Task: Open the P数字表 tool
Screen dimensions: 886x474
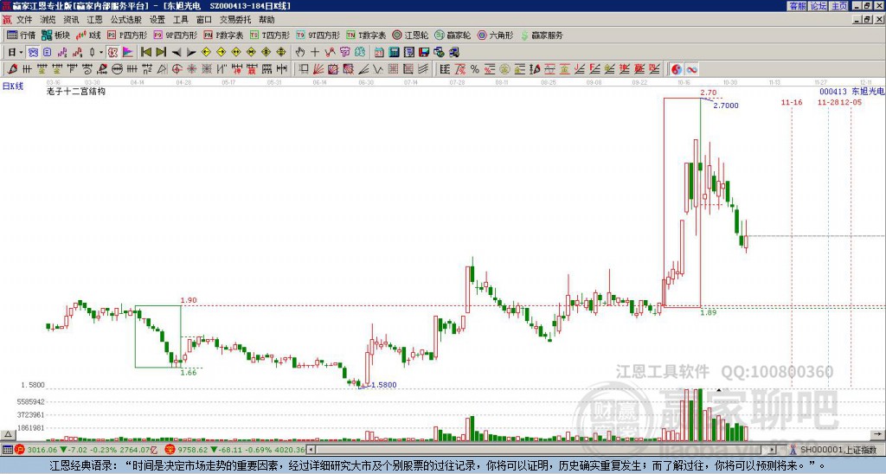Action: point(223,35)
